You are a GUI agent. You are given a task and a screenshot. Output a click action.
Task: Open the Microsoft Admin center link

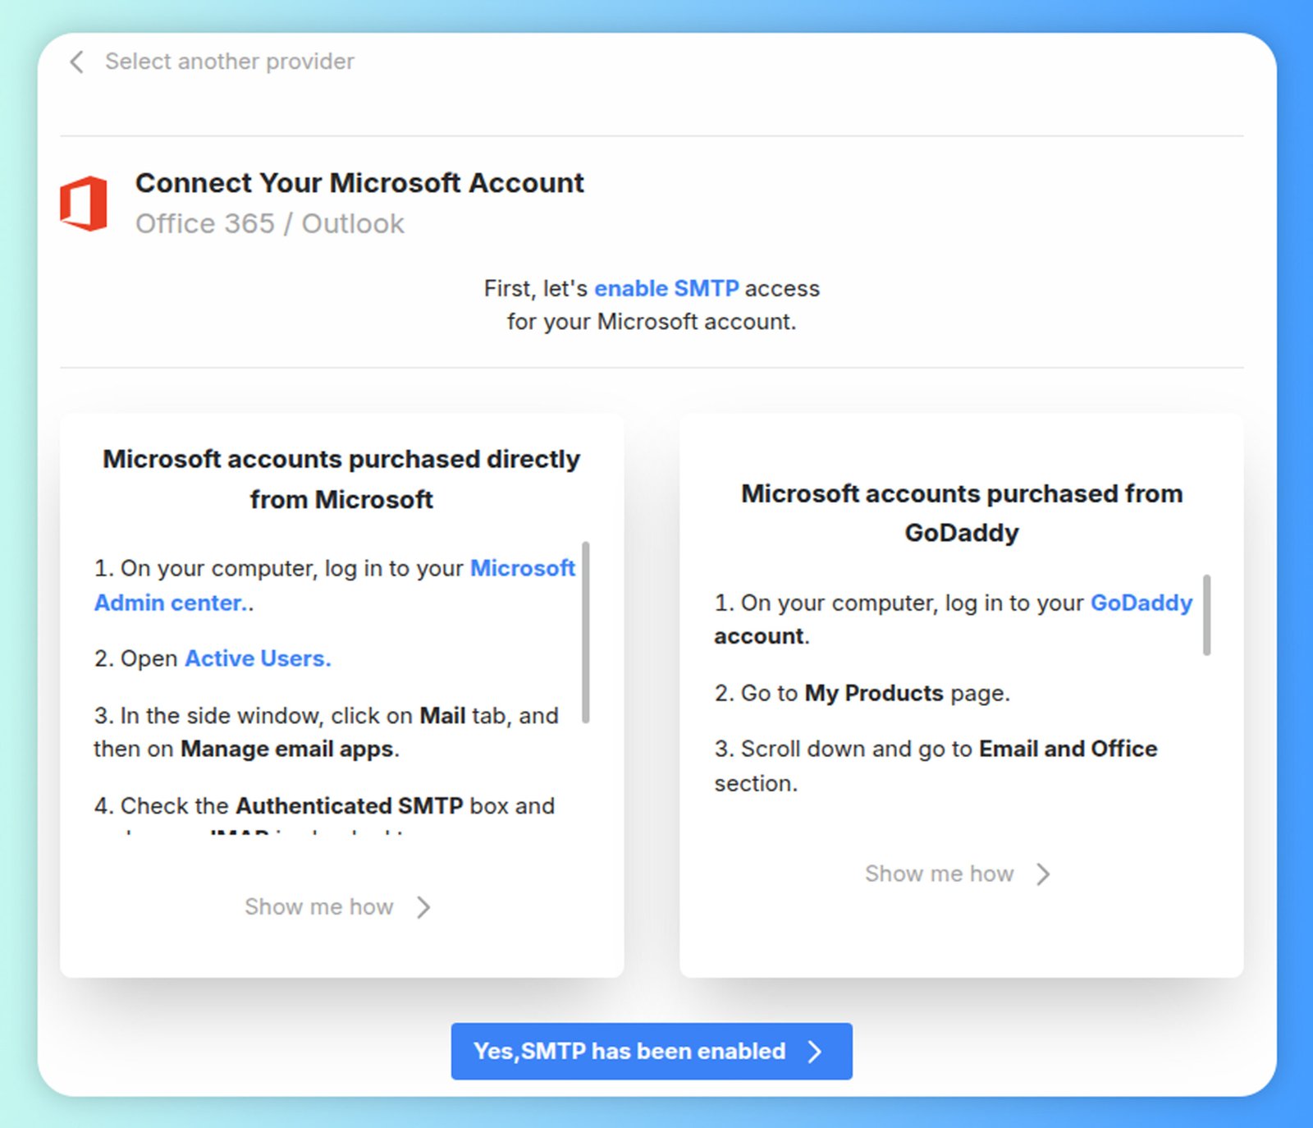coord(171,602)
